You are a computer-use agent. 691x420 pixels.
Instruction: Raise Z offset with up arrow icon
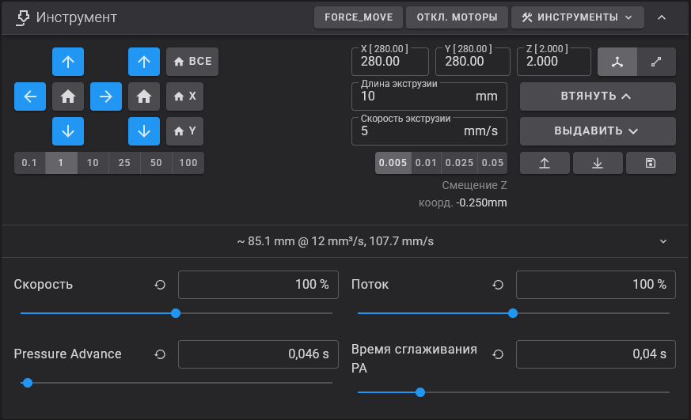pos(545,163)
